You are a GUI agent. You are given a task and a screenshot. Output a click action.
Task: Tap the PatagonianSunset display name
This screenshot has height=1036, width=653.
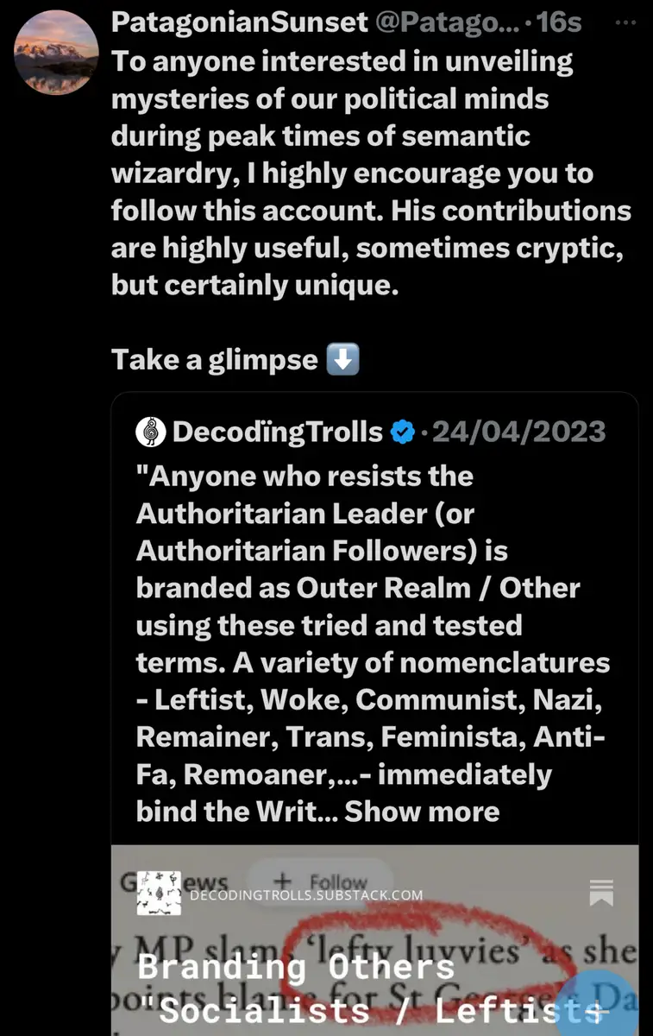click(240, 23)
